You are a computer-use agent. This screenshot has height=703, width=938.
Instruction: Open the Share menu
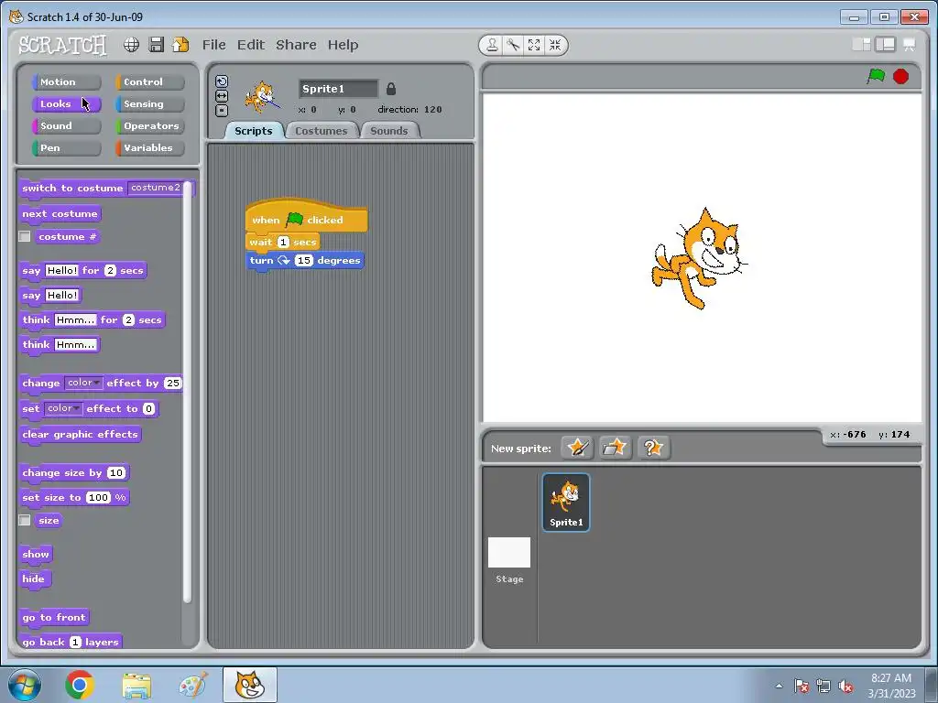(296, 45)
